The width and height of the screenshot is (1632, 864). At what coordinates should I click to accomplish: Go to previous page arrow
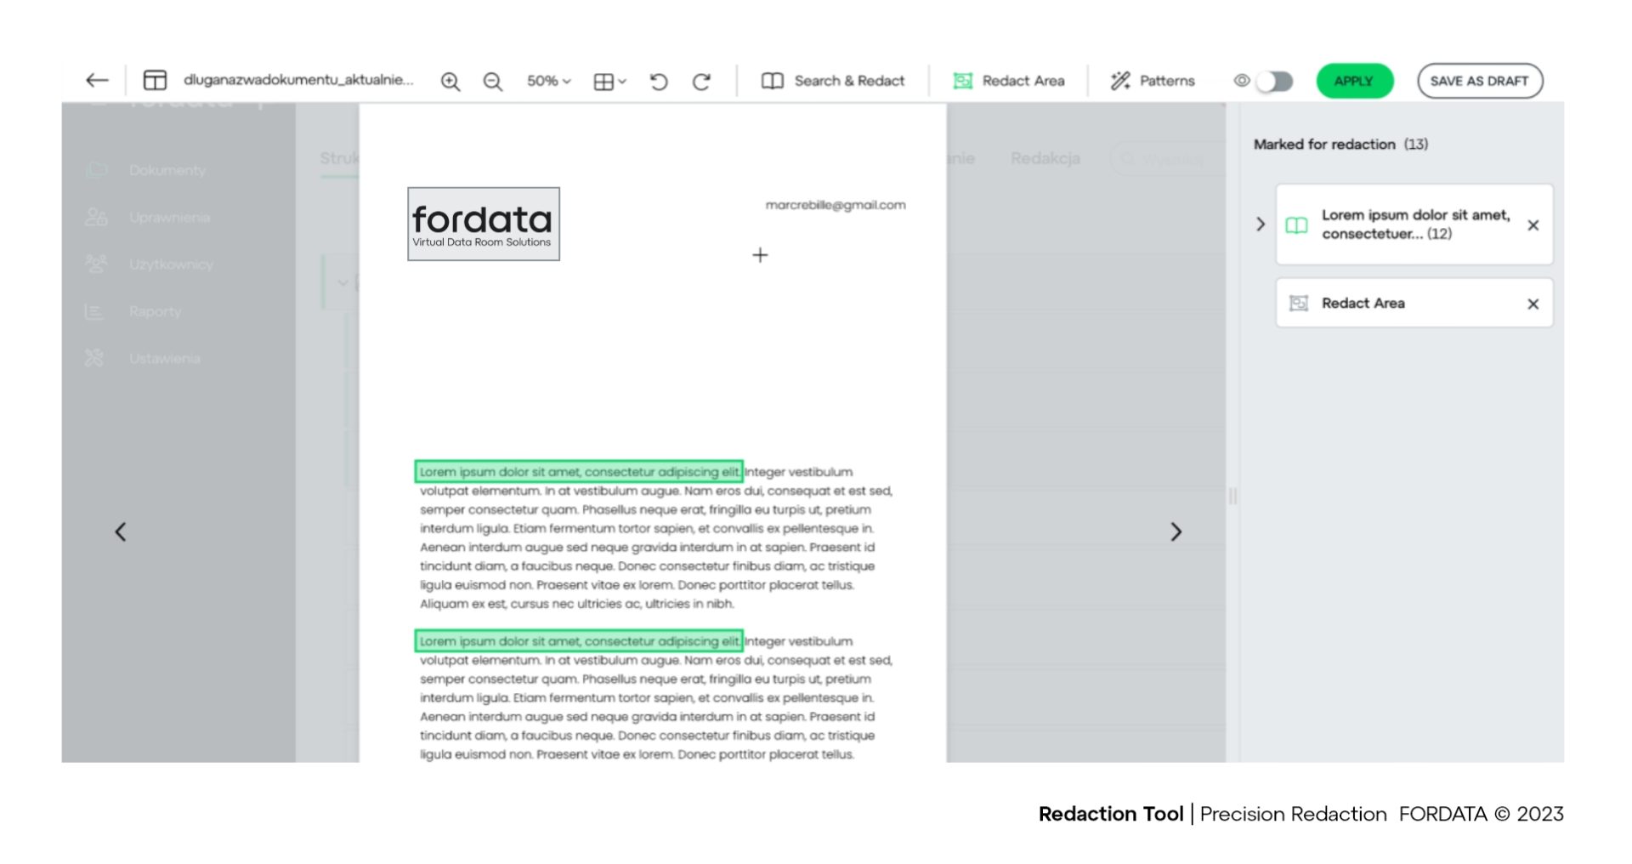121,531
